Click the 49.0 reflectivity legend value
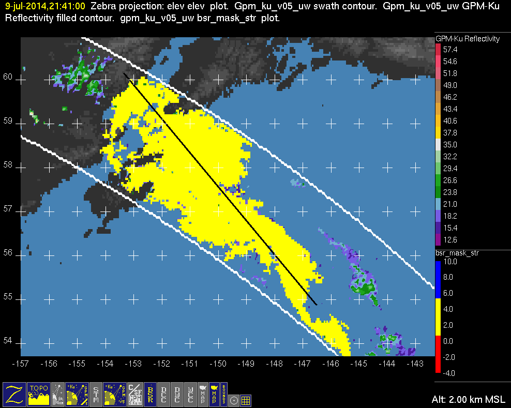 [x=450, y=85]
